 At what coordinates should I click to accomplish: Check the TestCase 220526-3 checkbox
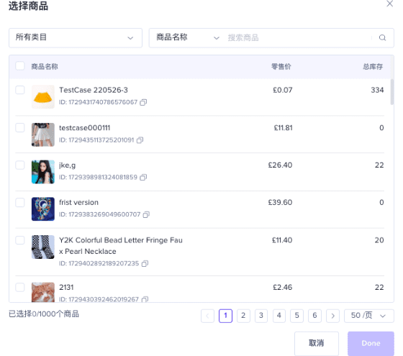(20, 90)
